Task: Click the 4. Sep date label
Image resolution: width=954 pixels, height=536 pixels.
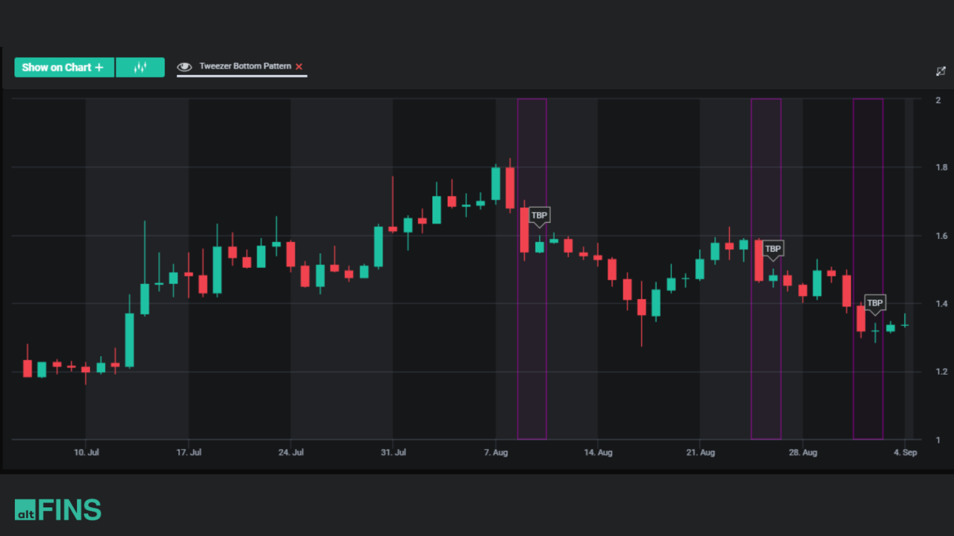Action: [906, 452]
